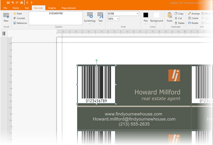This screenshot has width=213, height=145.
Task: Select the real estate agent text
Action: pos(161,99)
